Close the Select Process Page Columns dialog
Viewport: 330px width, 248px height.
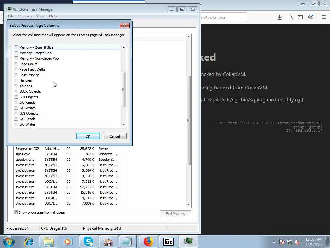pyautogui.click(x=124, y=25)
